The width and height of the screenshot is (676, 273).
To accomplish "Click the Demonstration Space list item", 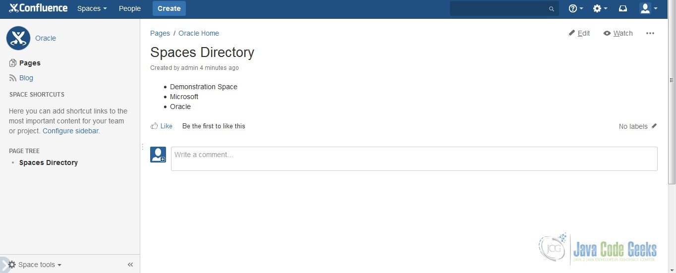I will 204,87.
